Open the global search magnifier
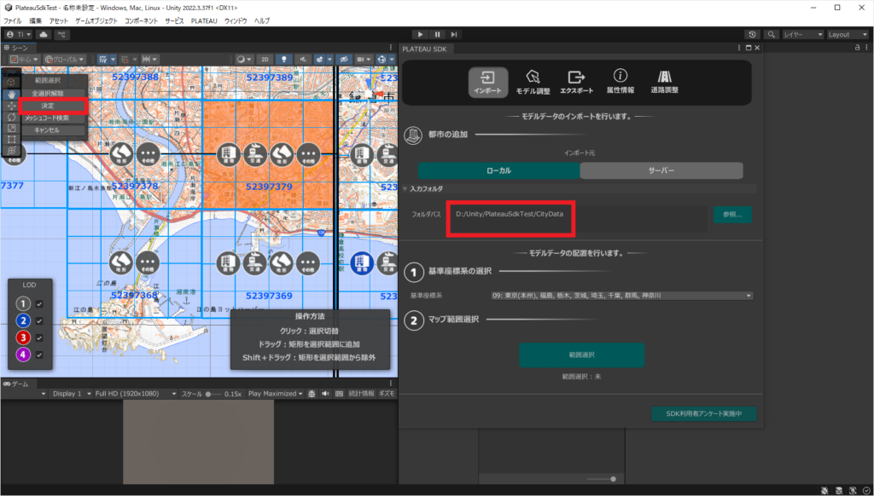This screenshot has height=496, width=874. 772,34
